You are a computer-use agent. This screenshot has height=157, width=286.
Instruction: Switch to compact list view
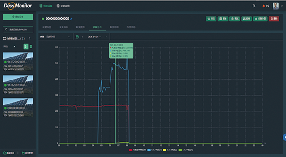click(30, 47)
